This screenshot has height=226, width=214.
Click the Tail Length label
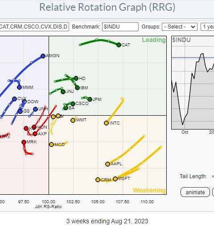coord(193,176)
